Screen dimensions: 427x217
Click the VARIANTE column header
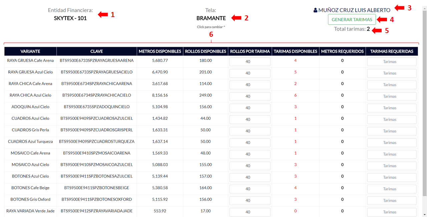point(30,51)
